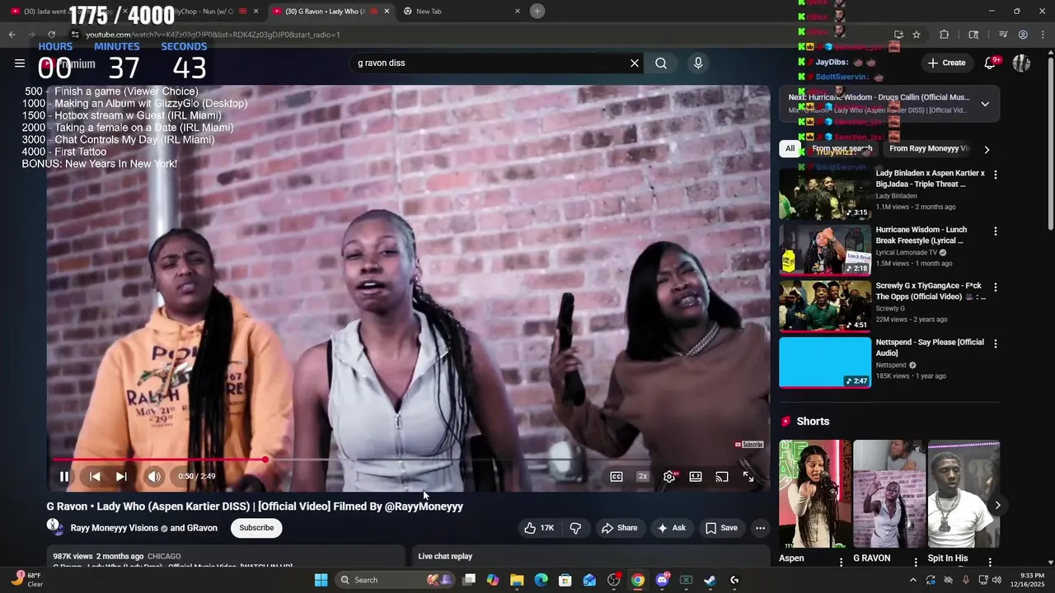This screenshot has height=593, width=1055.
Task: Toggle closed captions on the video
Action: tap(616, 476)
